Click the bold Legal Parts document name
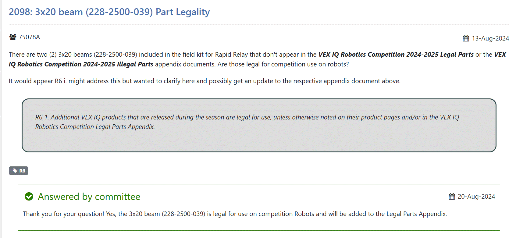The width and height of the screenshot is (516, 238). pos(396,55)
